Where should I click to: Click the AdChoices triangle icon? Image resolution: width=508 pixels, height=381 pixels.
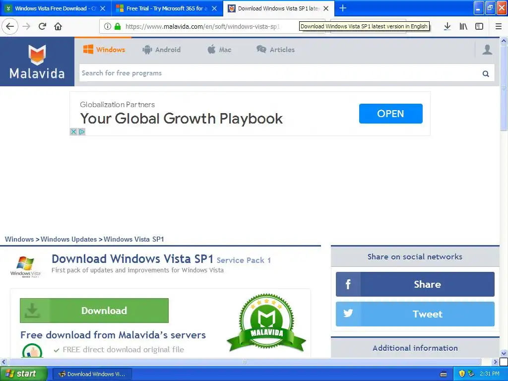(82, 132)
